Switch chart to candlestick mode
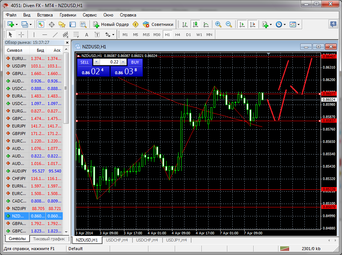342x255 pixels. (195, 24)
